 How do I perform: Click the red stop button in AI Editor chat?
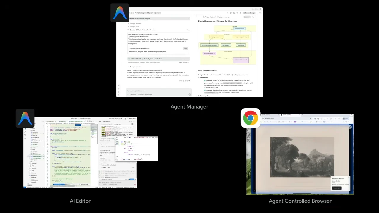click(135, 185)
